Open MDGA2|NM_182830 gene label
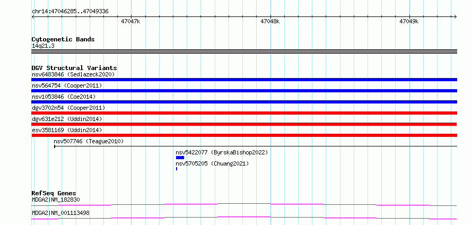 coord(56,200)
